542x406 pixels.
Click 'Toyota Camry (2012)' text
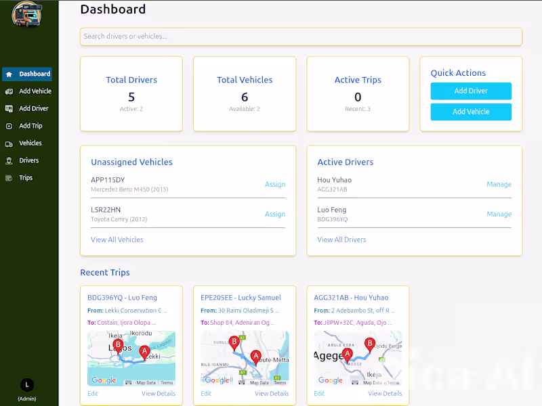click(119, 219)
